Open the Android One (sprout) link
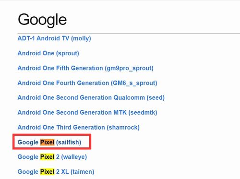 (48, 53)
